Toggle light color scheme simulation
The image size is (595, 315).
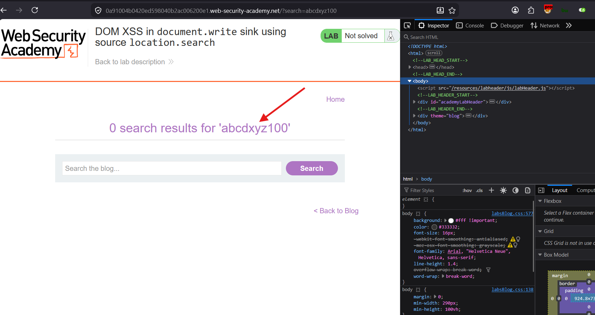coord(503,190)
